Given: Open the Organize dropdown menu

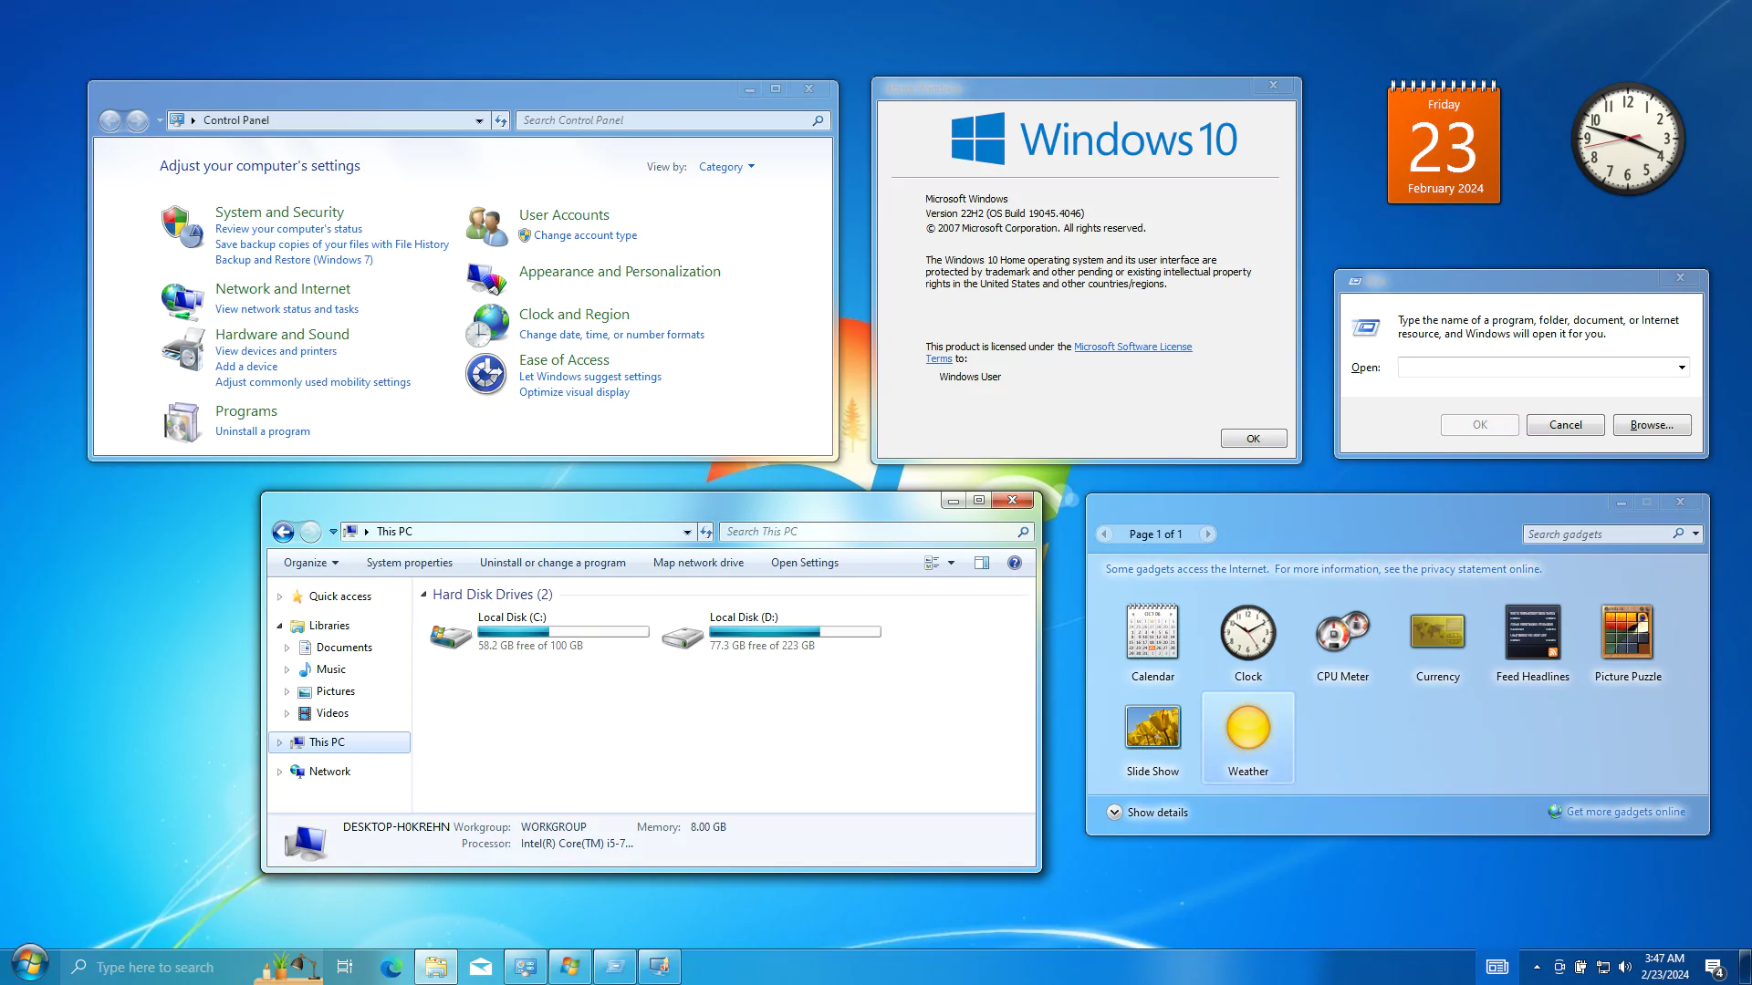Looking at the screenshot, I should 311,563.
